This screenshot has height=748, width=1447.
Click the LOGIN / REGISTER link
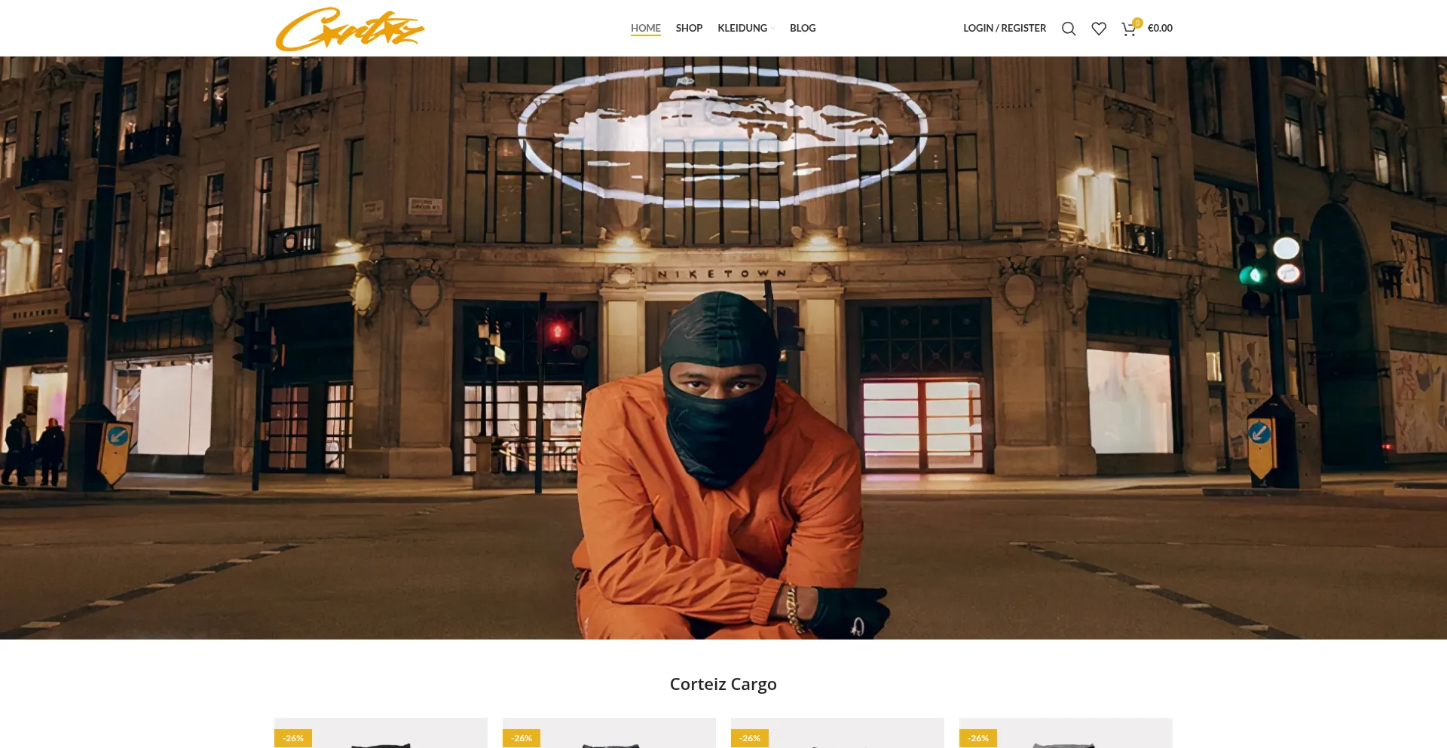click(x=1005, y=28)
